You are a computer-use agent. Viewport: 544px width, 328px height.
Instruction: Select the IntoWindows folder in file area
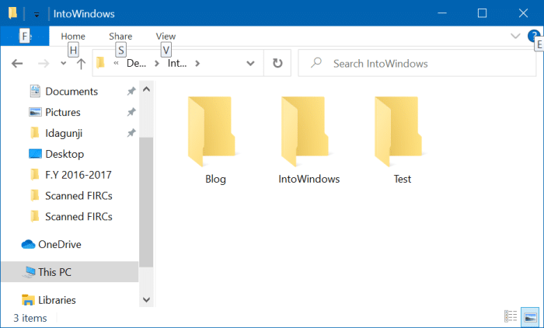tap(309, 140)
